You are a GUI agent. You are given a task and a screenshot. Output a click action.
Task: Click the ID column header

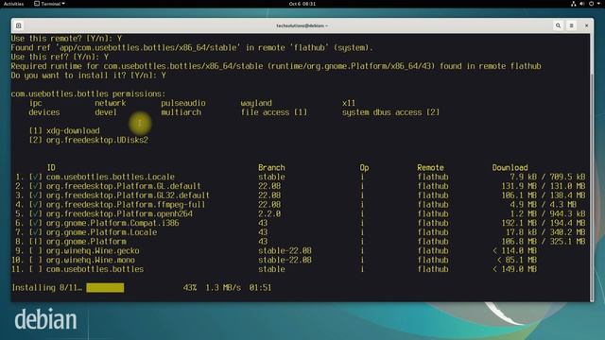point(51,168)
